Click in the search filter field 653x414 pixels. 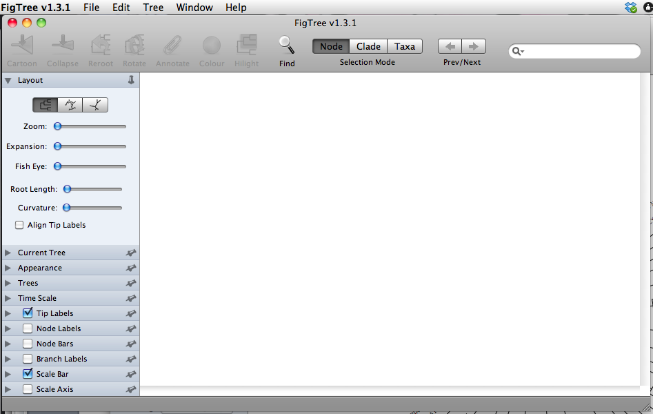click(583, 52)
